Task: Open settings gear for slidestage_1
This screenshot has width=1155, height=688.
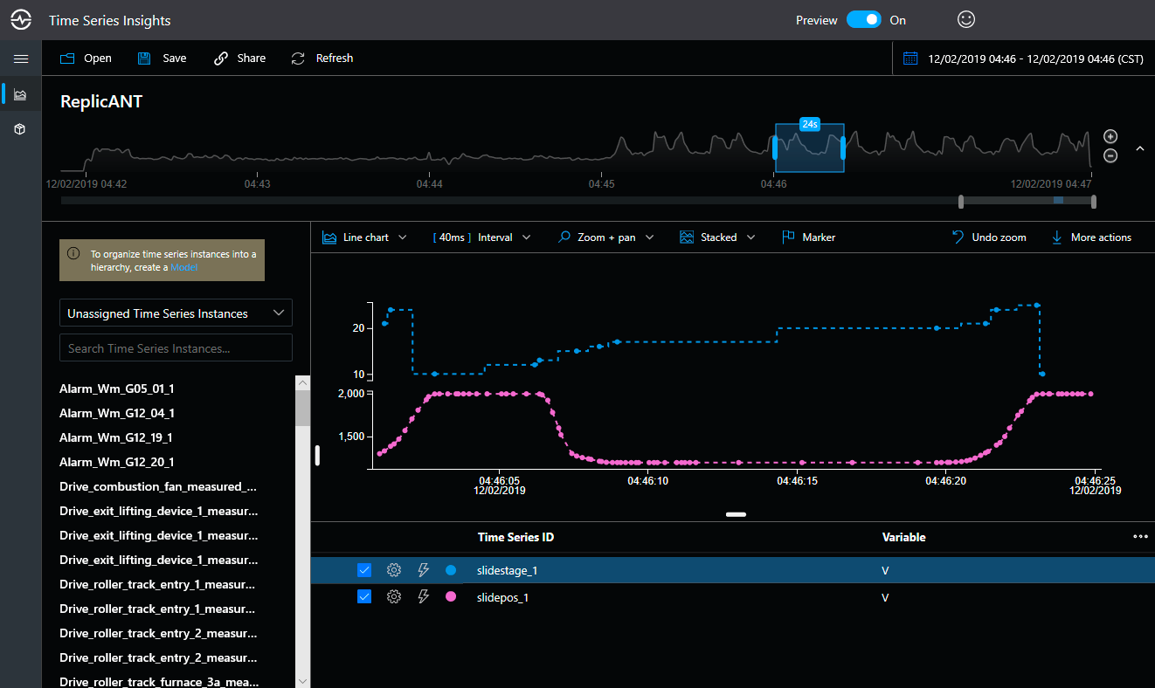Action: [x=394, y=570]
